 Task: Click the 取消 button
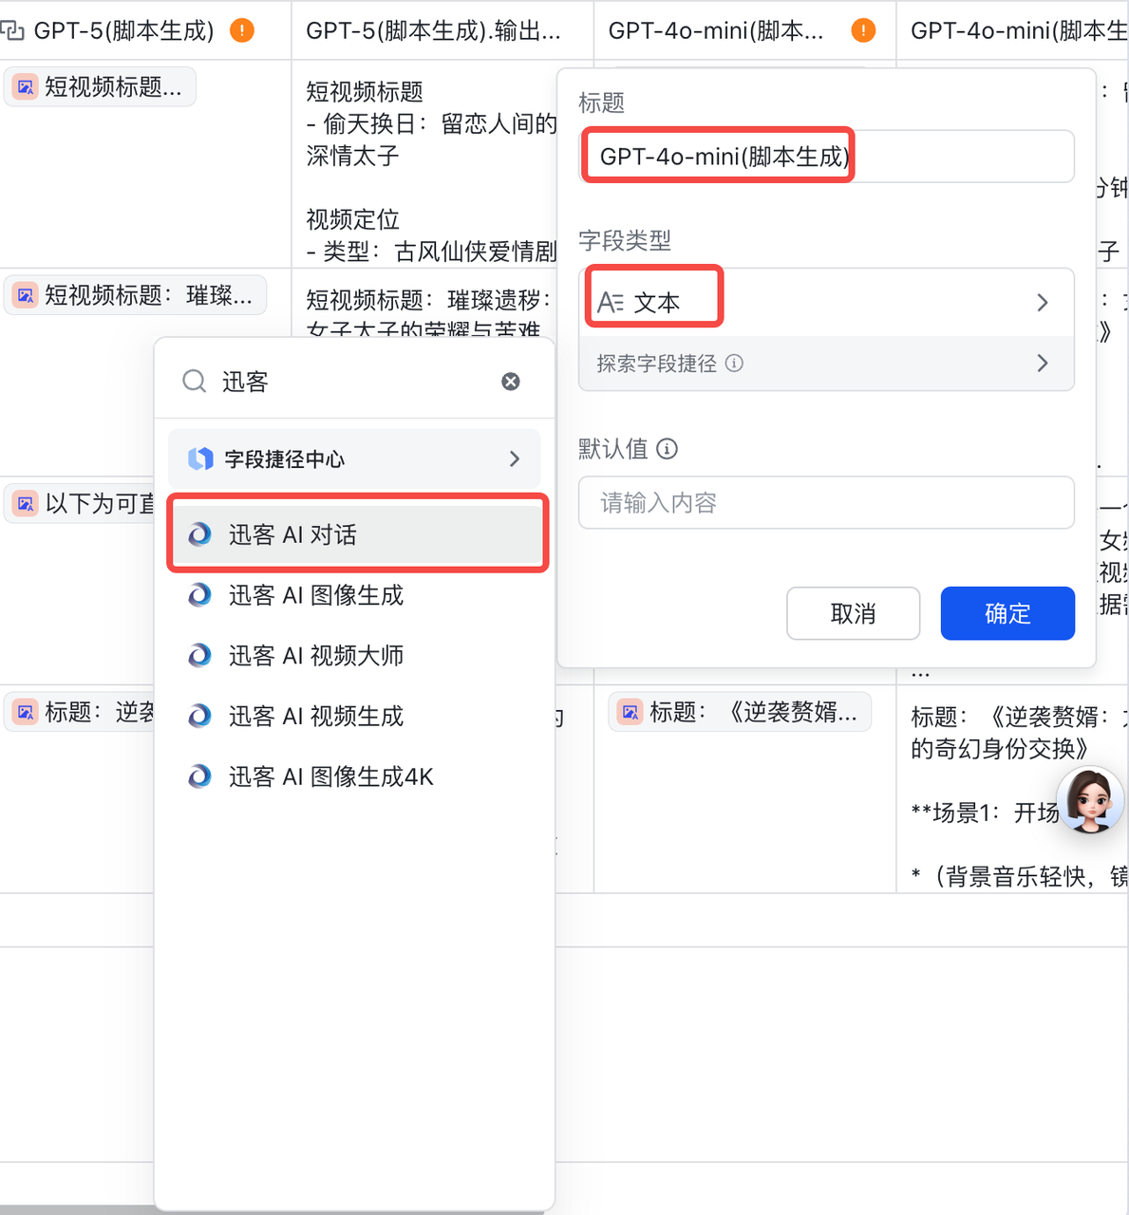854,613
